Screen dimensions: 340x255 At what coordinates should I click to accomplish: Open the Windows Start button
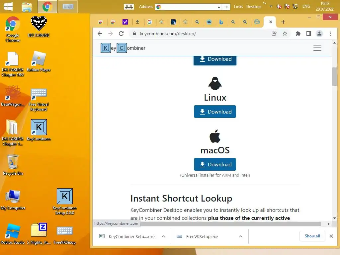(x=8, y=7)
